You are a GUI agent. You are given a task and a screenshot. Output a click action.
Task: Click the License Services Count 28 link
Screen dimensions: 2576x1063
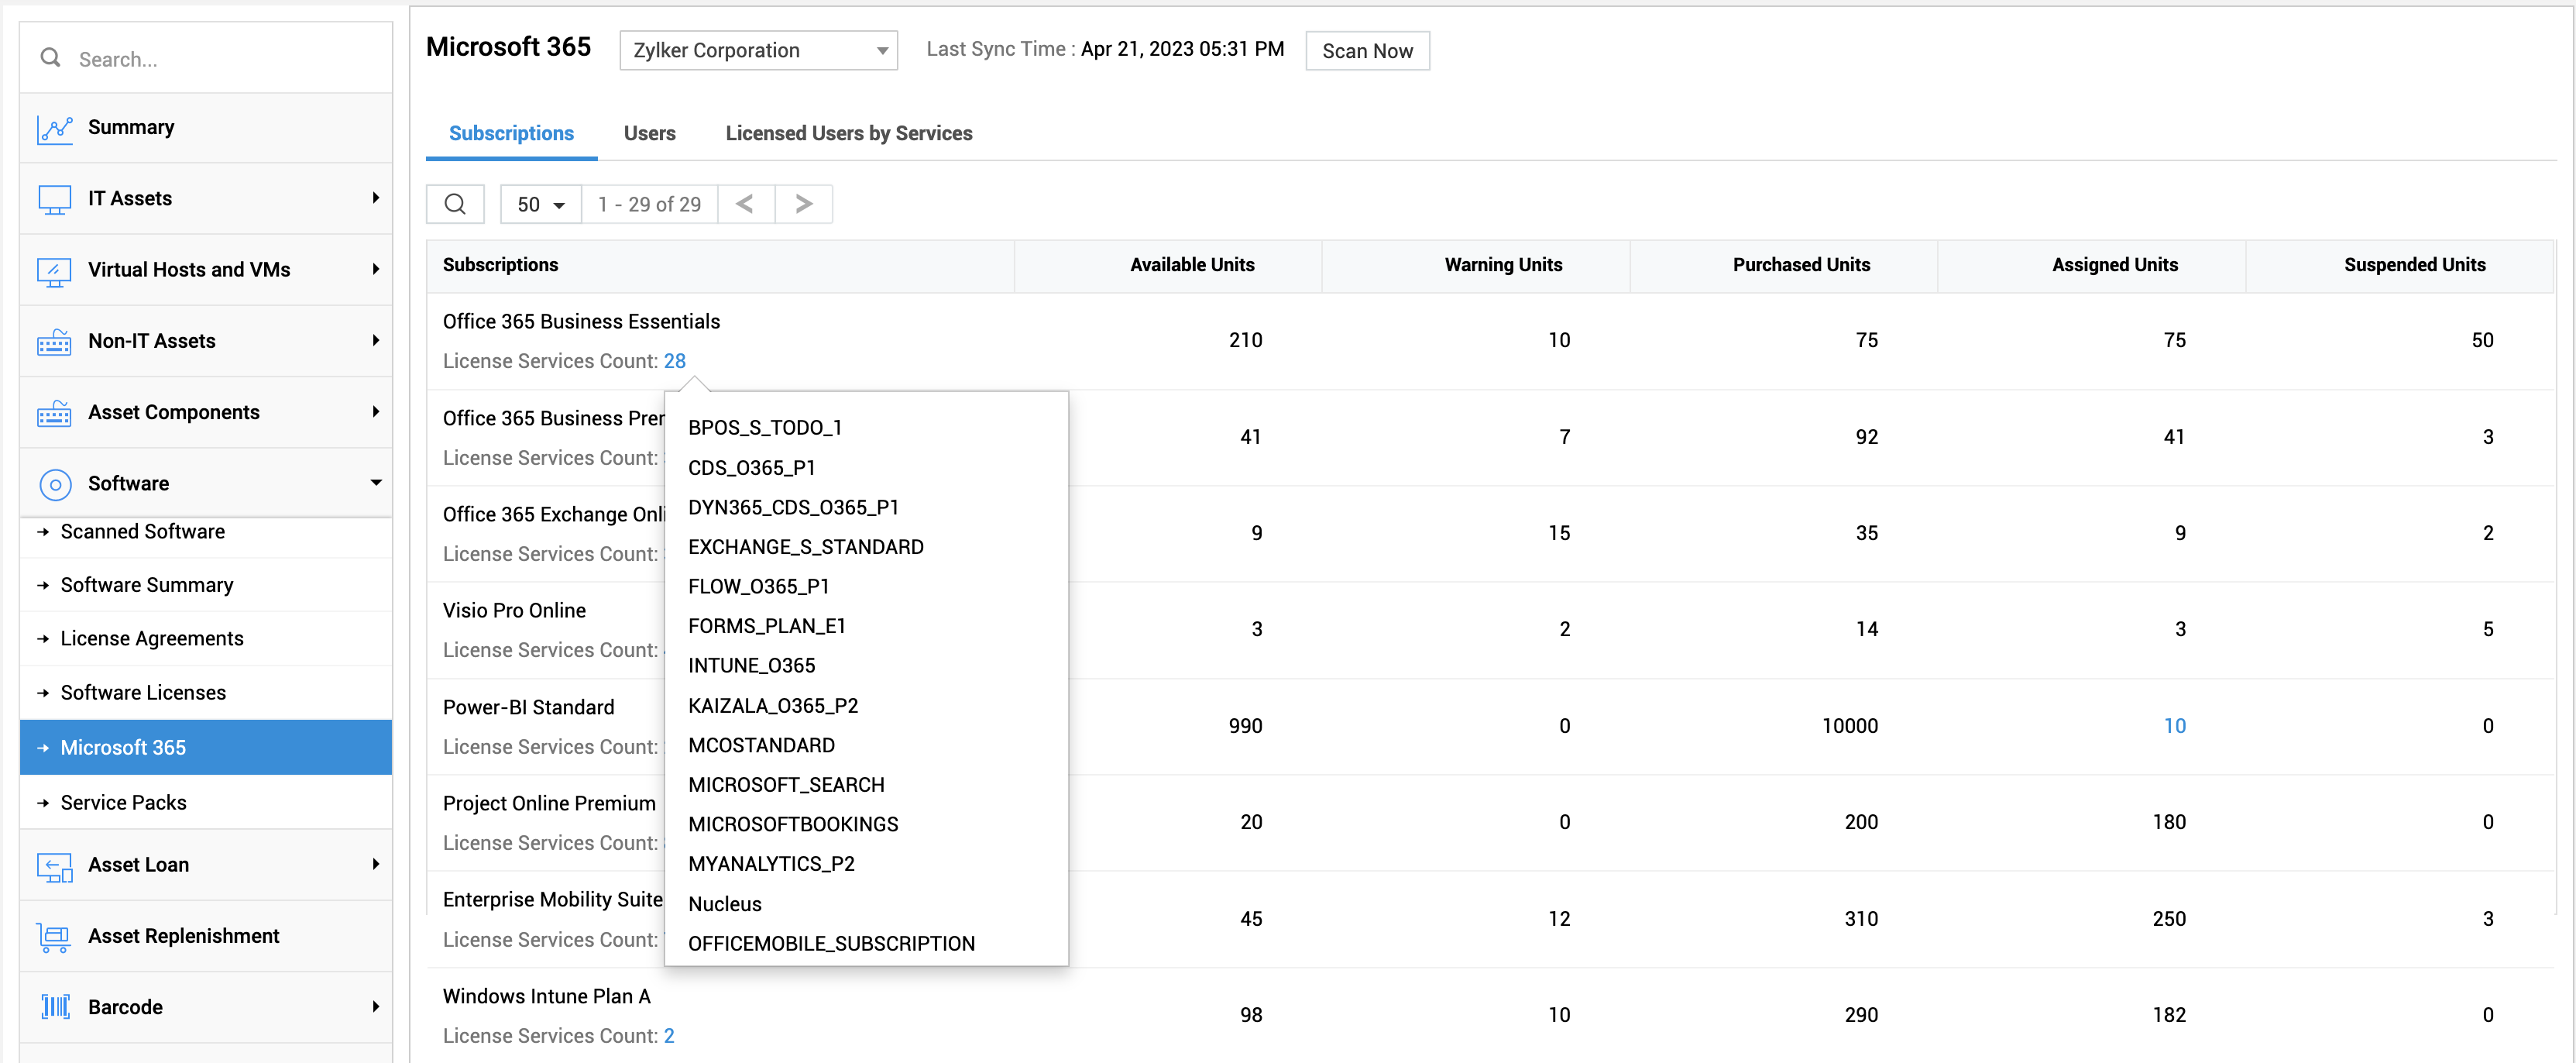674,361
